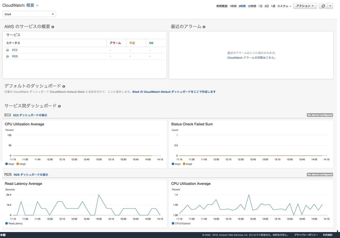Open the アクション dropdown menu
This screenshot has width=340, height=238.
point(305,6)
